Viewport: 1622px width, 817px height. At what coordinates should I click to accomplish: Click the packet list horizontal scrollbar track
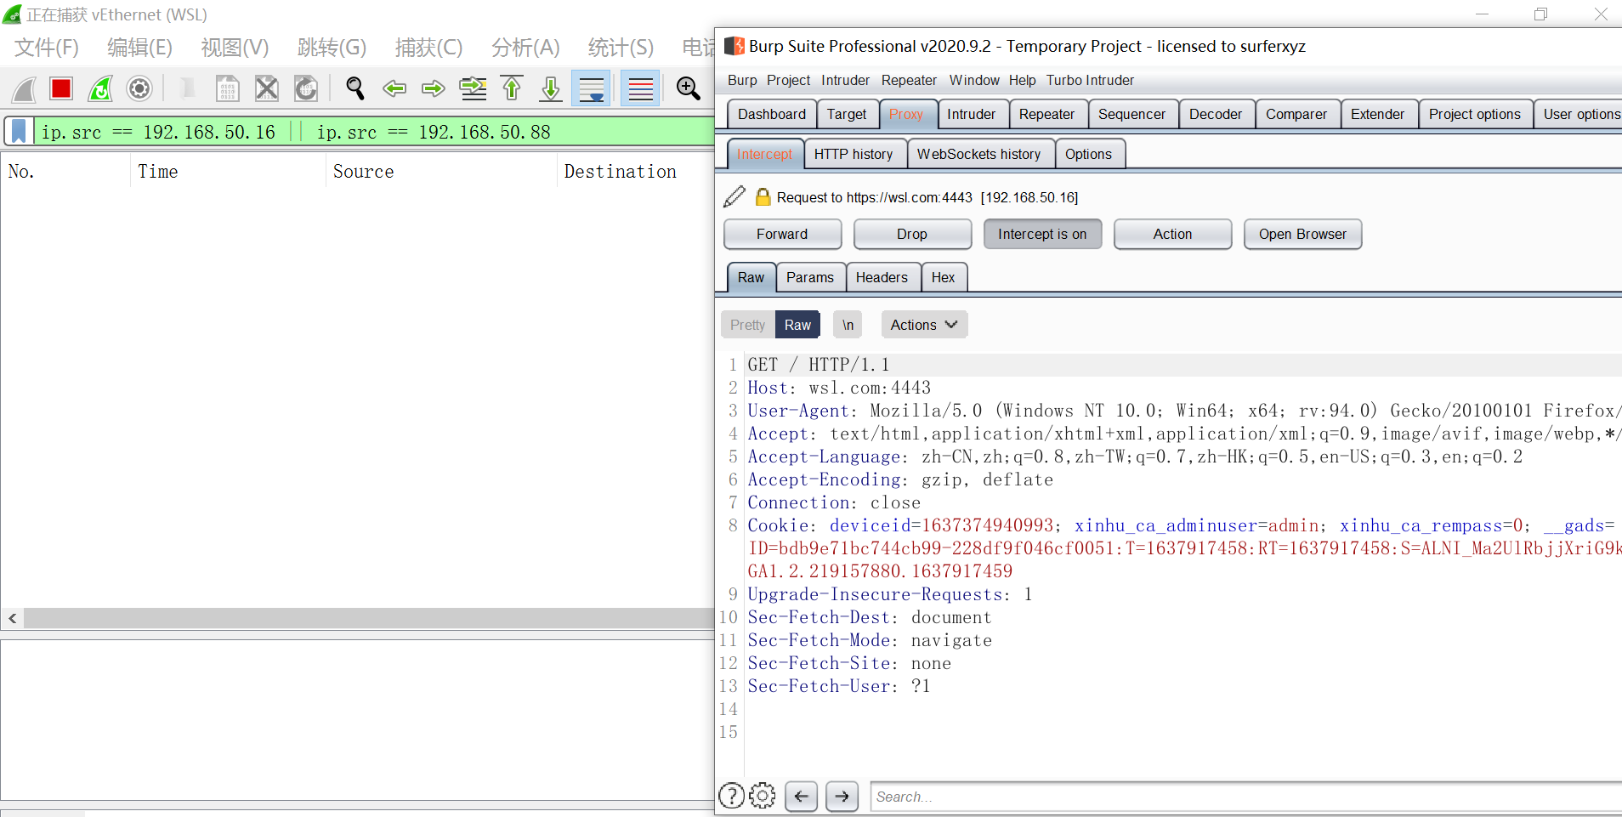[x=369, y=619]
